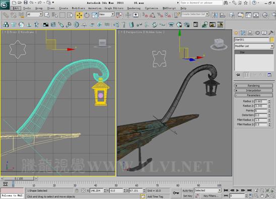
Task: Toggle the 3D Snaps button
Action: point(145,15)
